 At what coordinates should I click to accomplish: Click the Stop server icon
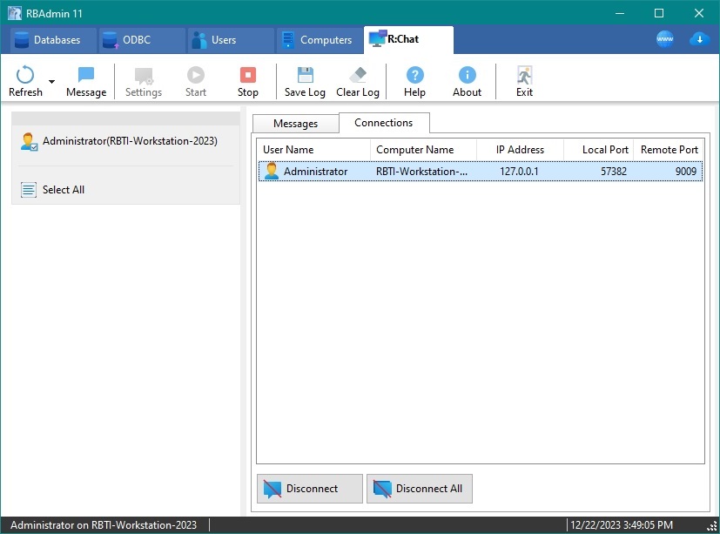[x=248, y=75]
